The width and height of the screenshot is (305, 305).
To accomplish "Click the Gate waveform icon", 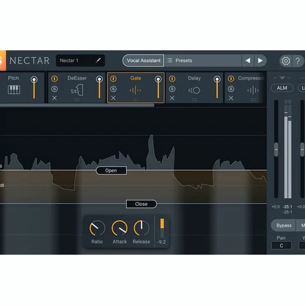I will pos(136,90).
